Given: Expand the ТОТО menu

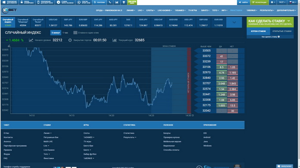Looking at the screenshot, I should pos(216,10).
